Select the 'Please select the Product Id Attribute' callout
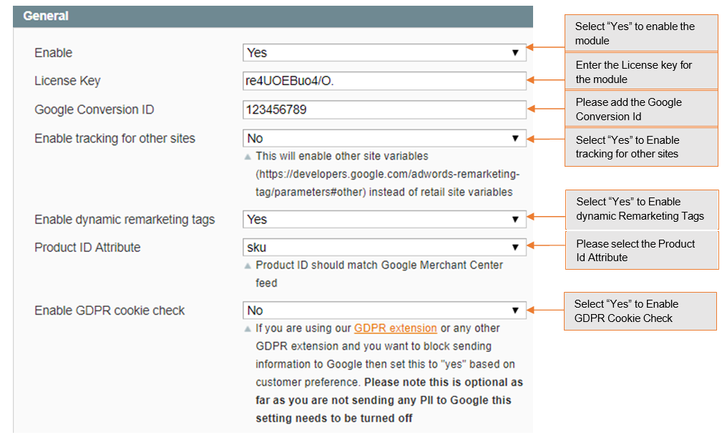This screenshot has width=727, height=440. 642,250
